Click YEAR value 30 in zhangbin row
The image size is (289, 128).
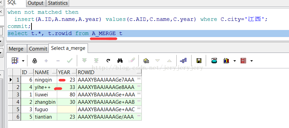click(x=67, y=102)
